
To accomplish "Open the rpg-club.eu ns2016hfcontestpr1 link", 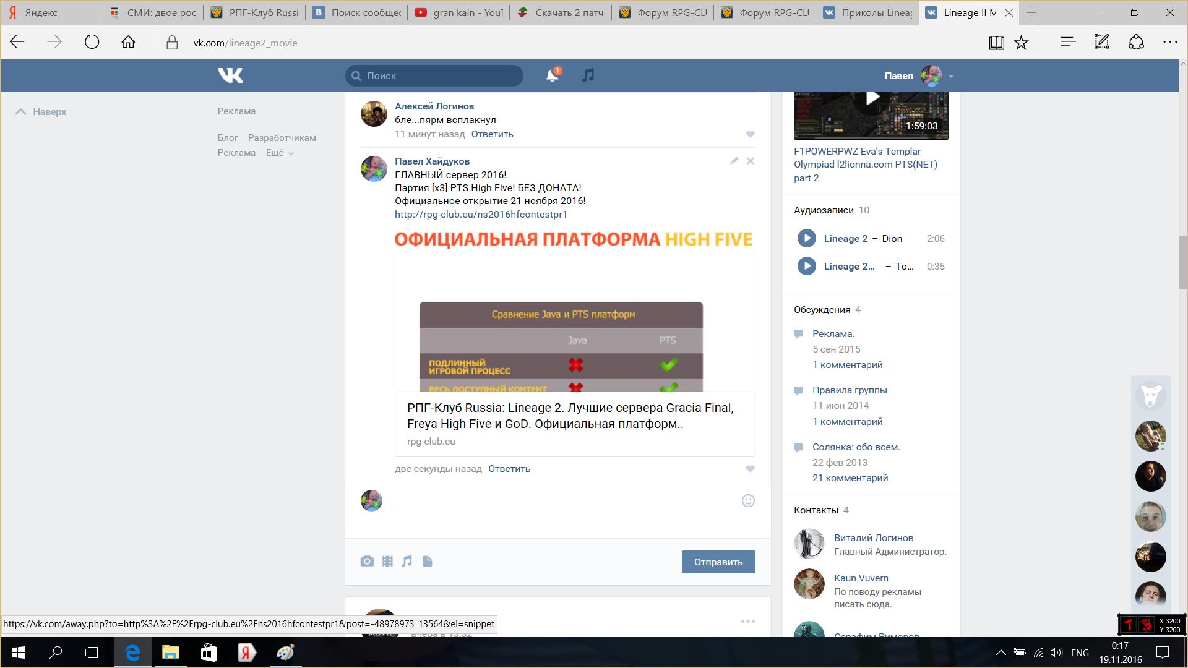I will pos(481,215).
